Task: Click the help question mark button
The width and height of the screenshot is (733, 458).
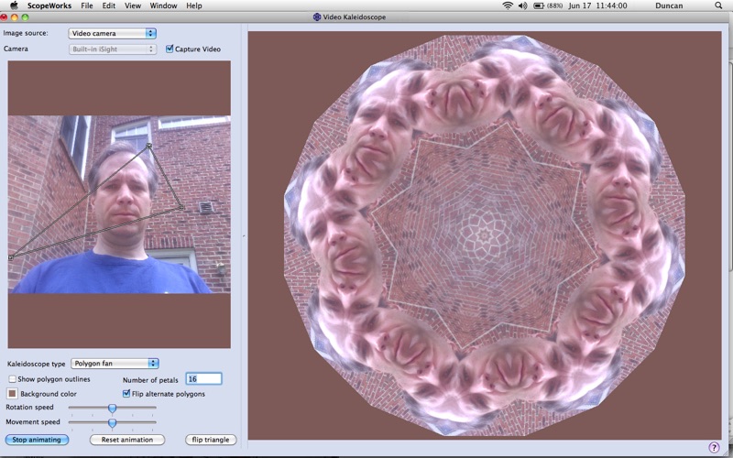Action: [714, 447]
